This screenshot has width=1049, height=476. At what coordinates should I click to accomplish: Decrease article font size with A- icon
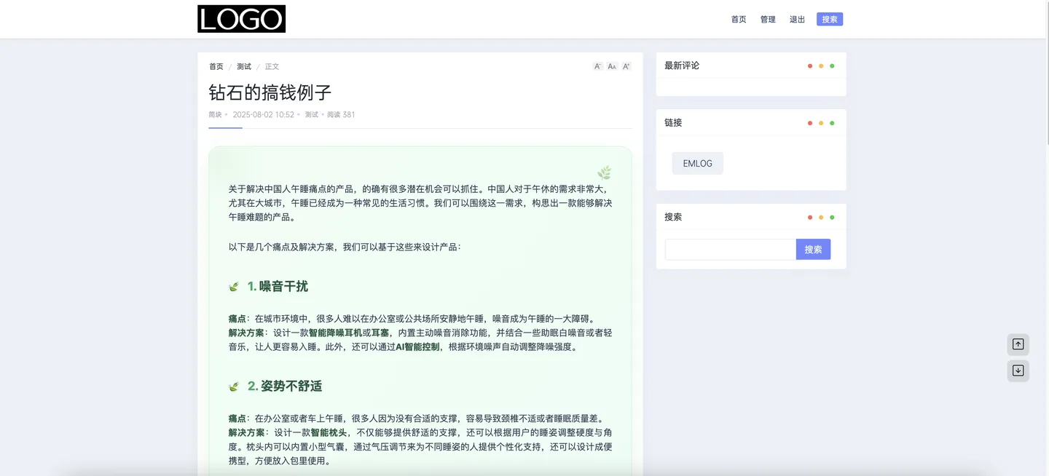coord(598,66)
